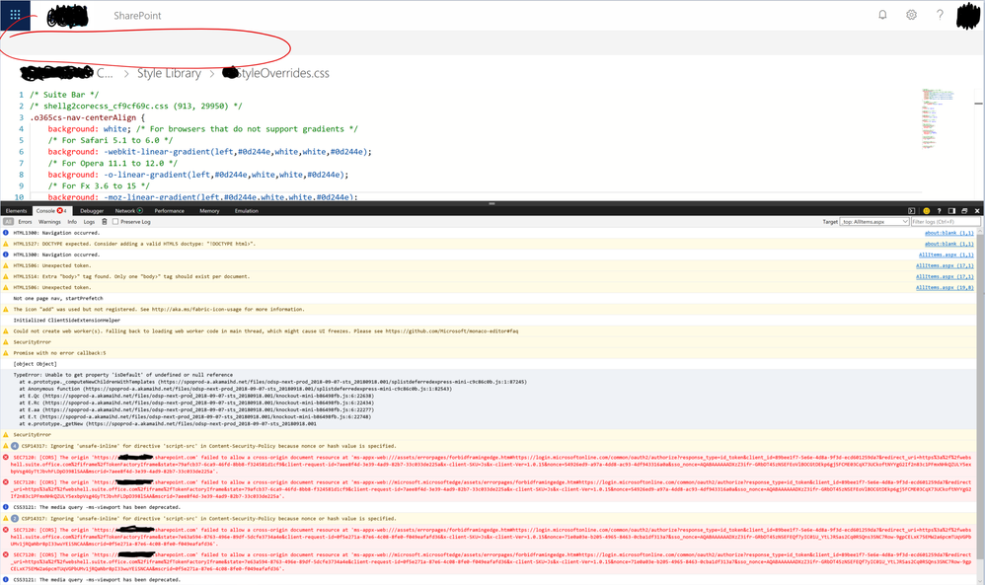This screenshot has width=985, height=585.
Task: Click the info icon on first HTML1300 row
Action: tap(6, 233)
